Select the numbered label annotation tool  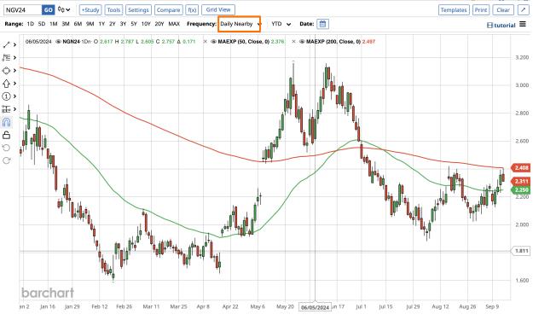pyautogui.click(x=6, y=96)
